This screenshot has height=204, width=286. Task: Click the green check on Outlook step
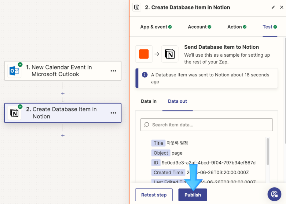[x=20, y=65]
